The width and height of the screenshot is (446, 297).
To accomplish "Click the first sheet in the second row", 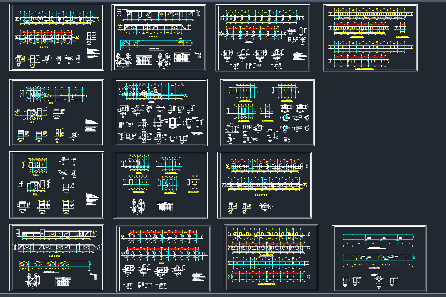I will click(56, 113).
